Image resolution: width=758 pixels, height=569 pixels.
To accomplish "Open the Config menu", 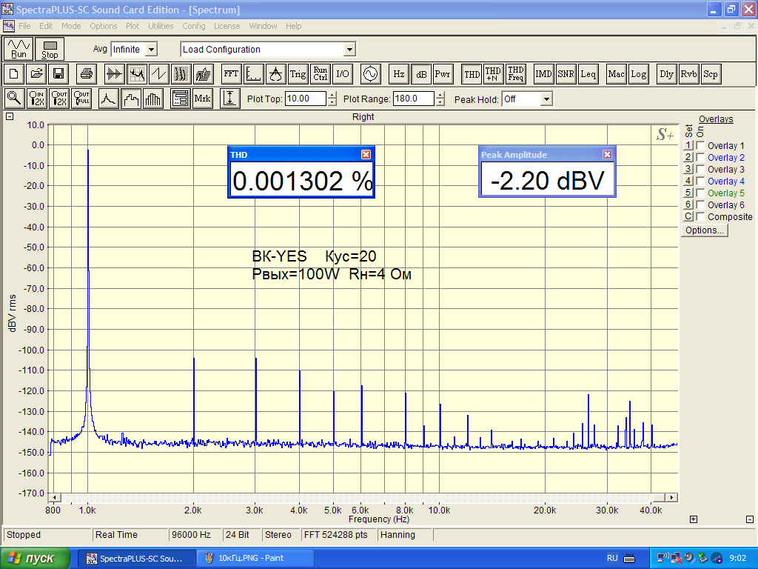I will click(194, 26).
